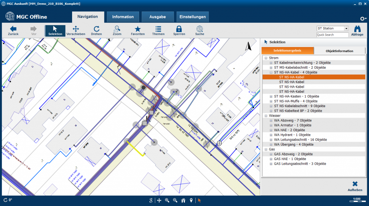Screen dimensions: 369x206
Task: Select the second ST NS-HA-Kabel entry
Action: click(292, 82)
